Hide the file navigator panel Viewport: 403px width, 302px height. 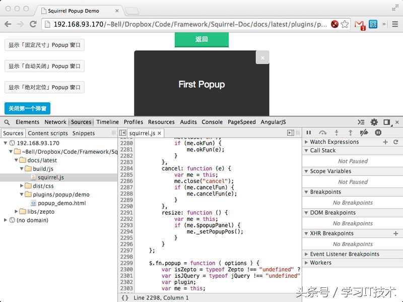[123, 133]
